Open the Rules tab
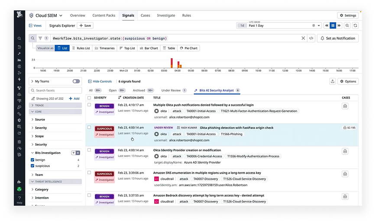Viewport: 376px width, 223px height. point(186,16)
